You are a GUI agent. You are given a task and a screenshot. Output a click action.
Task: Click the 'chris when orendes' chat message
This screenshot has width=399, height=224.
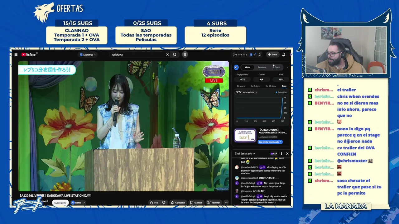point(358,96)
